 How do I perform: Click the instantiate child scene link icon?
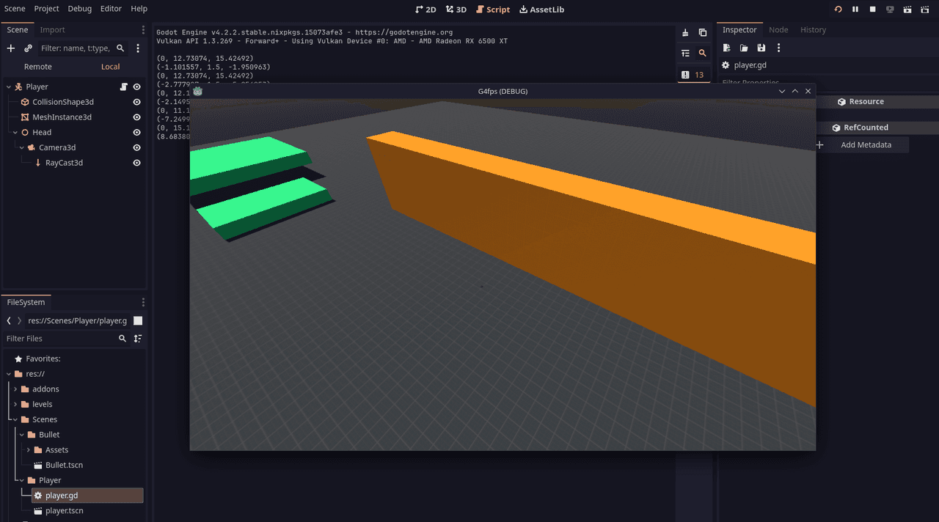[28, 48]
